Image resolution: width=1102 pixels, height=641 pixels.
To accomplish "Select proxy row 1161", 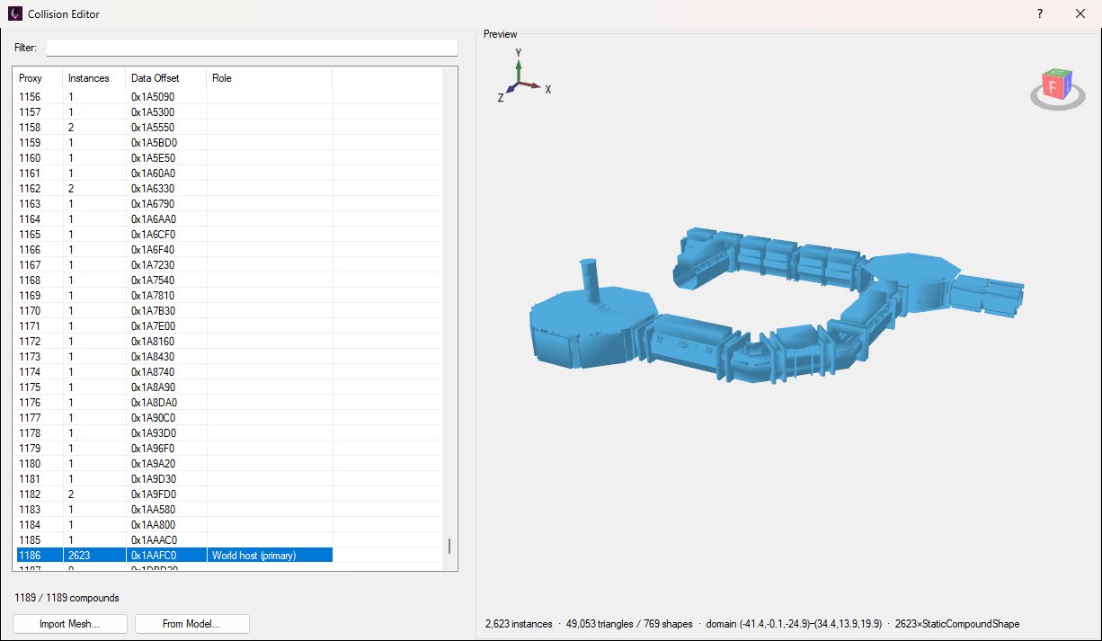I will (x=174, y=174).
